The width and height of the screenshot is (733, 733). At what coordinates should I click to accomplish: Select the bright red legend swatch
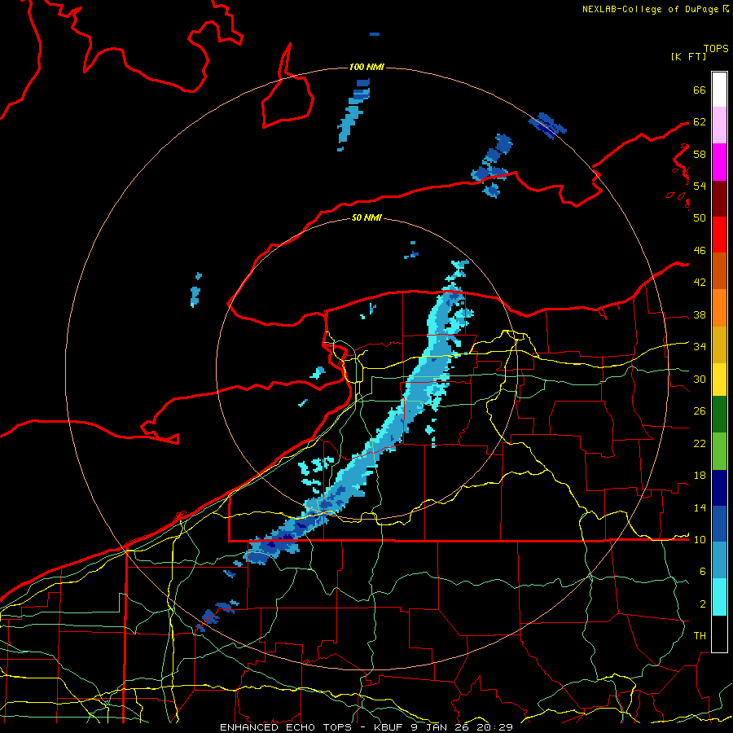pyautogui.click(x=719, y=235)
